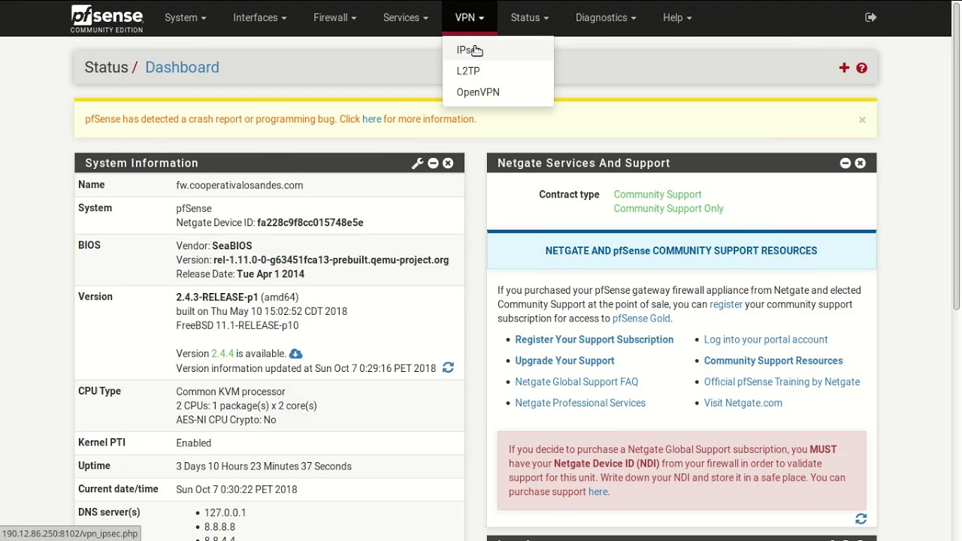Viewport: 962px width, 541px height.
Task: Collapse the open VPN menu
Action: point(470,17)
